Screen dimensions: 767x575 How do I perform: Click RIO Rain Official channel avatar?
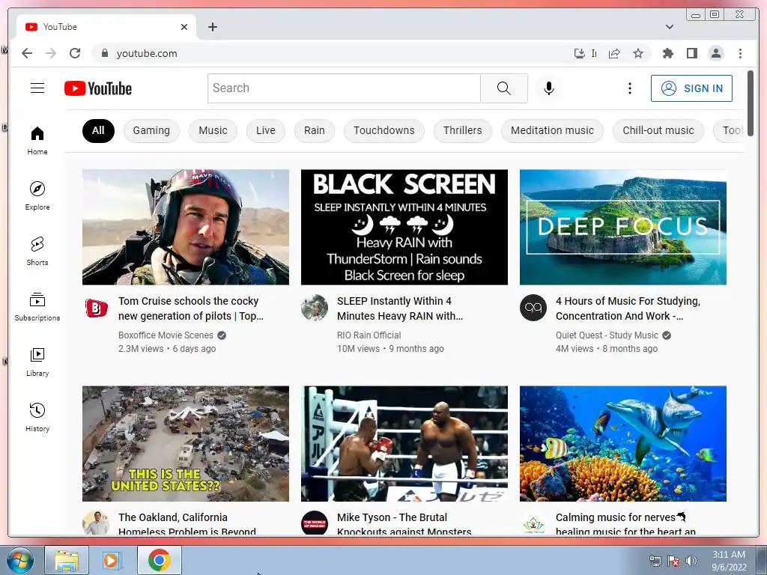(x=315, y=308)
